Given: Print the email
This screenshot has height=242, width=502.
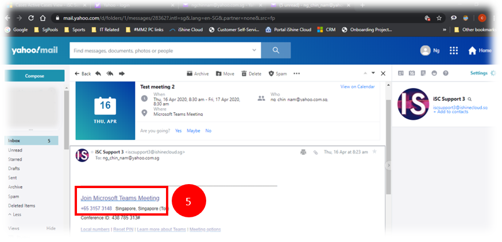Looking at the screenshot, I should (x=303, y=152).
